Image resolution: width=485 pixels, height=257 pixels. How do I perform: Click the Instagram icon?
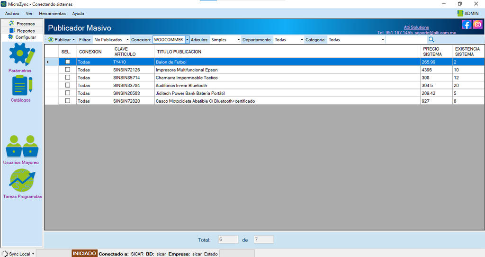pos(477,25)
